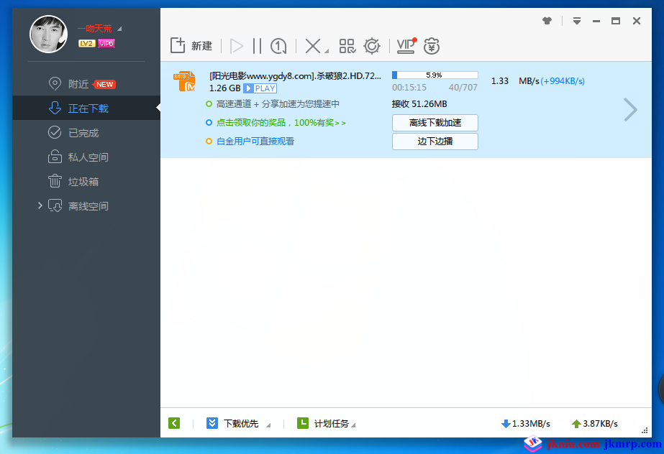Click the 离线下载加速 button
664x454 pixels.
435,123
